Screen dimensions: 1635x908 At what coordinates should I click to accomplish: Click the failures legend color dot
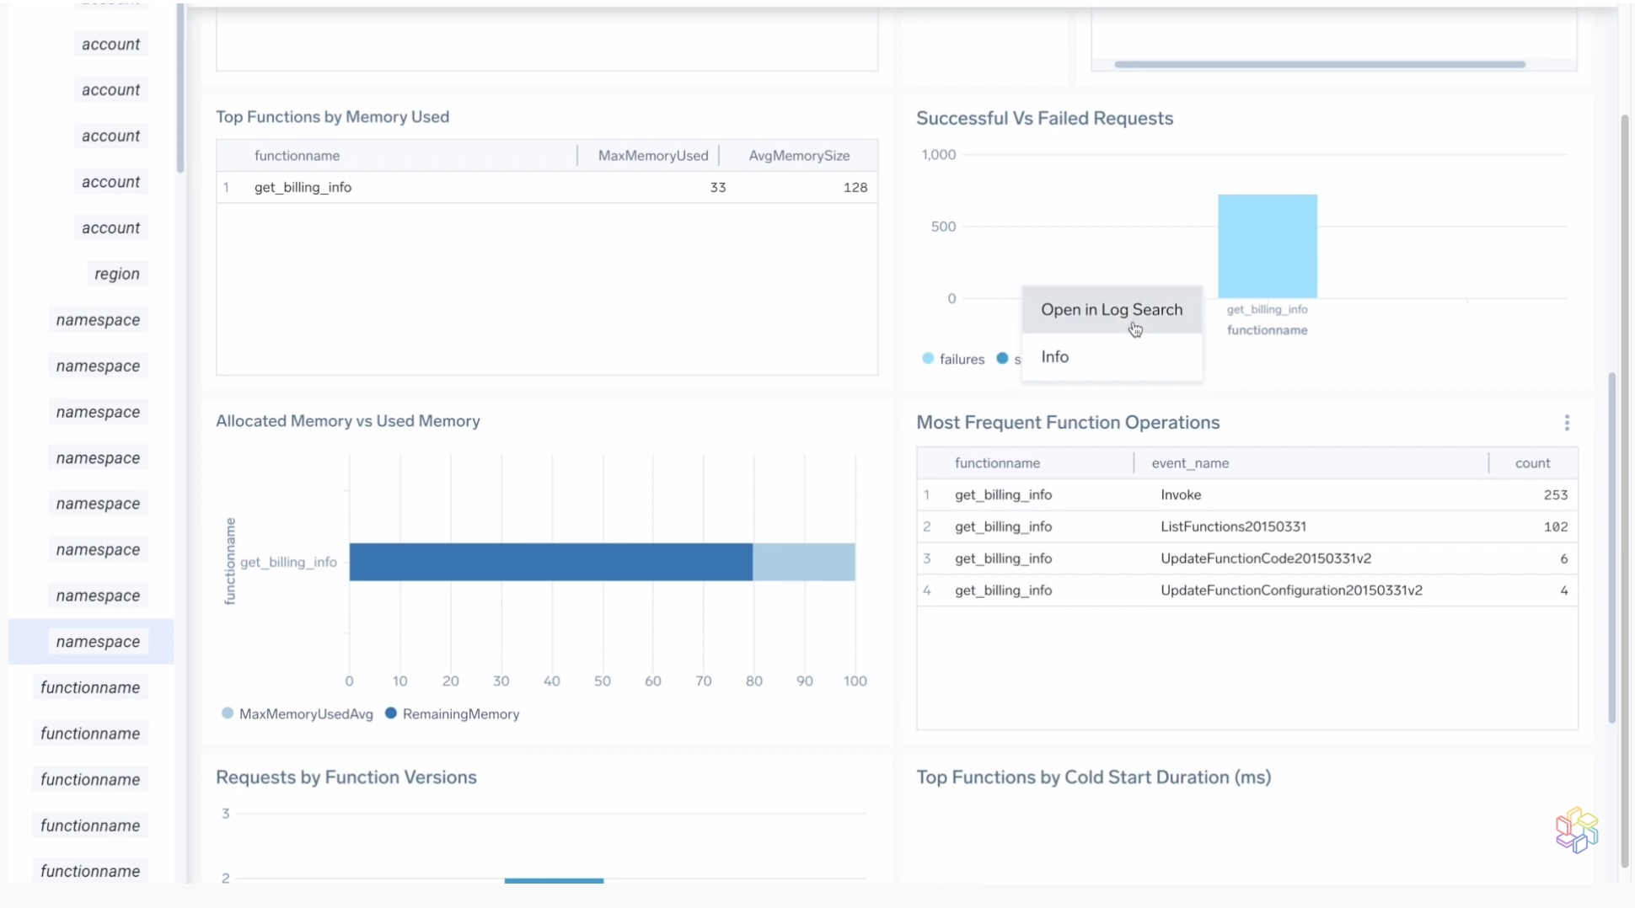pyautogui.click(x=928, y=359)
